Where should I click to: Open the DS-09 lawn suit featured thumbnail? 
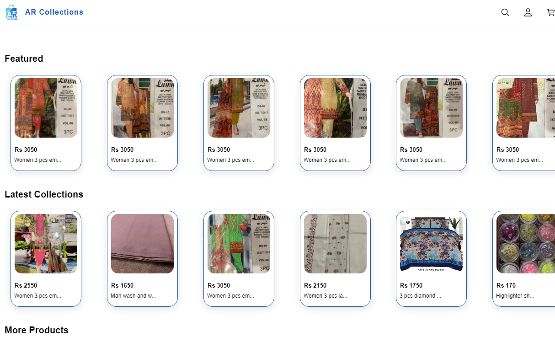point(431,108)
